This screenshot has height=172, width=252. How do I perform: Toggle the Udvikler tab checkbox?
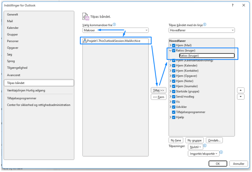pyautogui.click(x=174, y=107)
